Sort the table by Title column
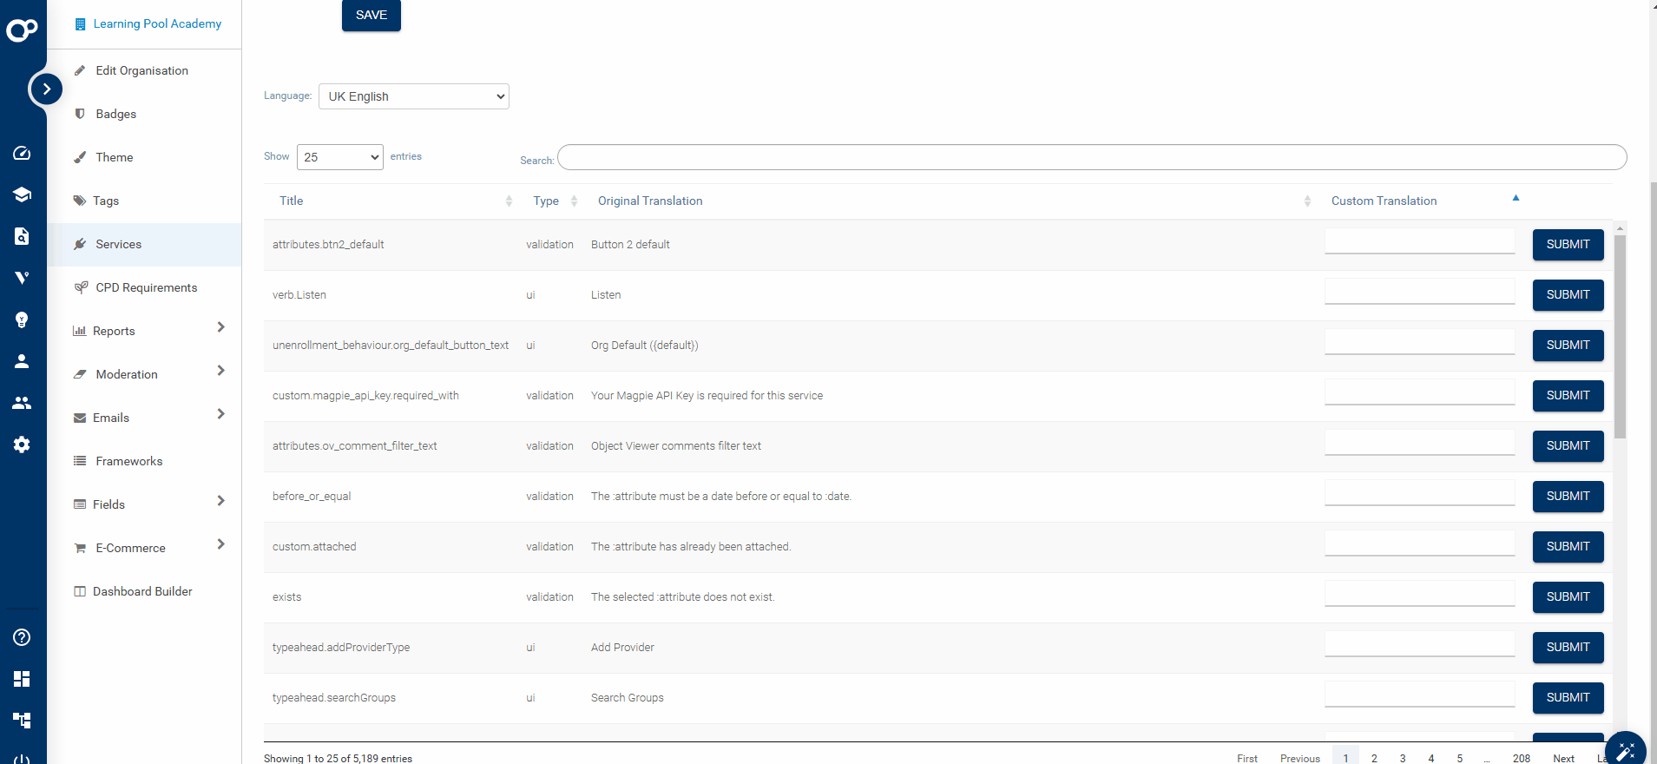Screen dimensions: 1657x764 292,201
